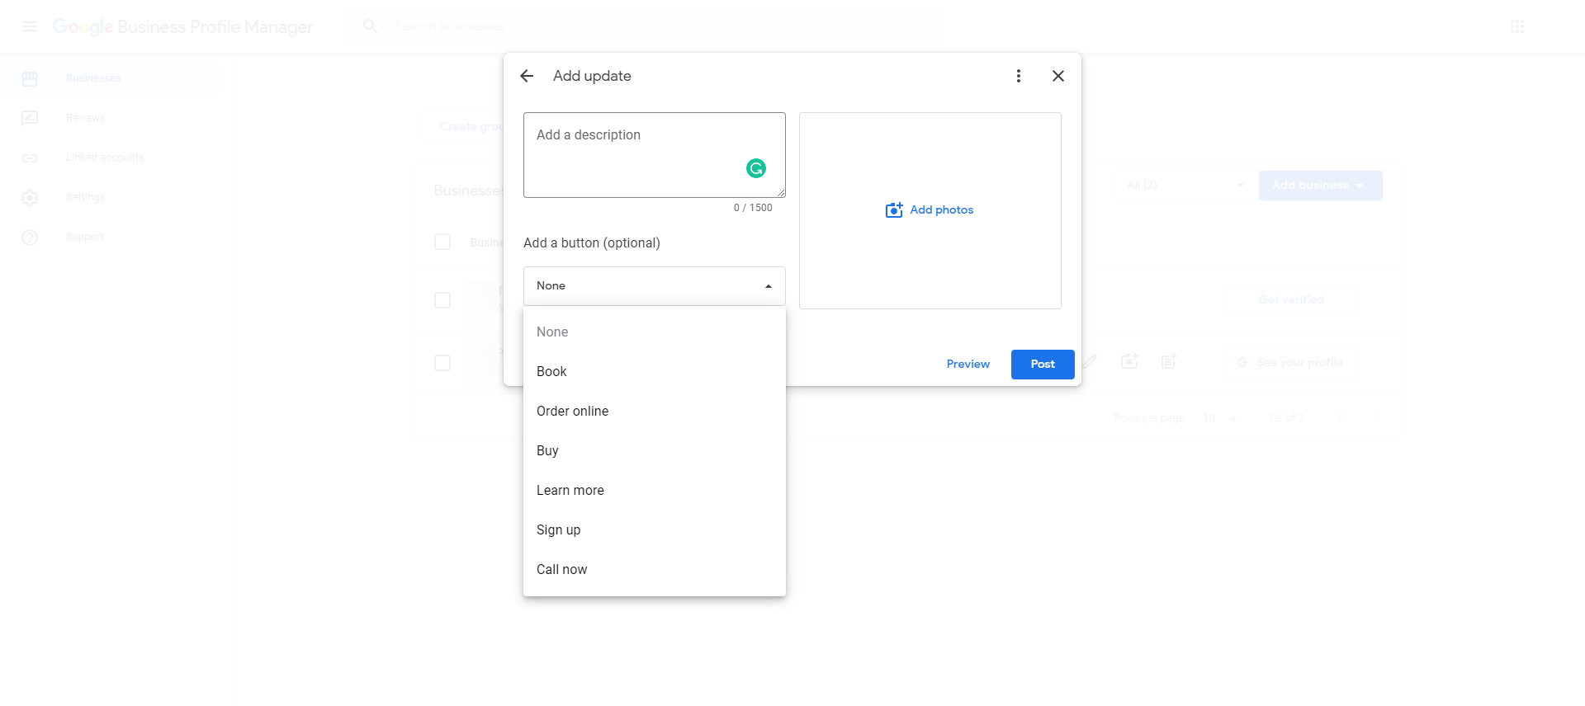The image size is (1585, 706).
Task: Choose None from the button options
Action: [655, 332]
